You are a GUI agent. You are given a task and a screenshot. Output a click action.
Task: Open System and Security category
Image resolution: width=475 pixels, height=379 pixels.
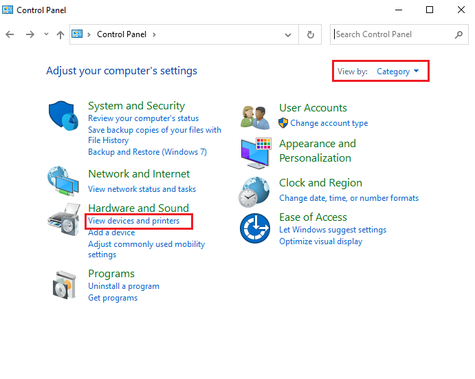pyautogui.click(x=136, y=106)
